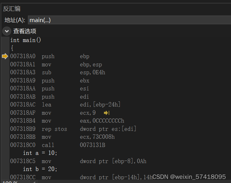The image size is (231, 183).
Task: Click the run-to-cursor icon beside ecx, 9
Action: pos(106,113)
